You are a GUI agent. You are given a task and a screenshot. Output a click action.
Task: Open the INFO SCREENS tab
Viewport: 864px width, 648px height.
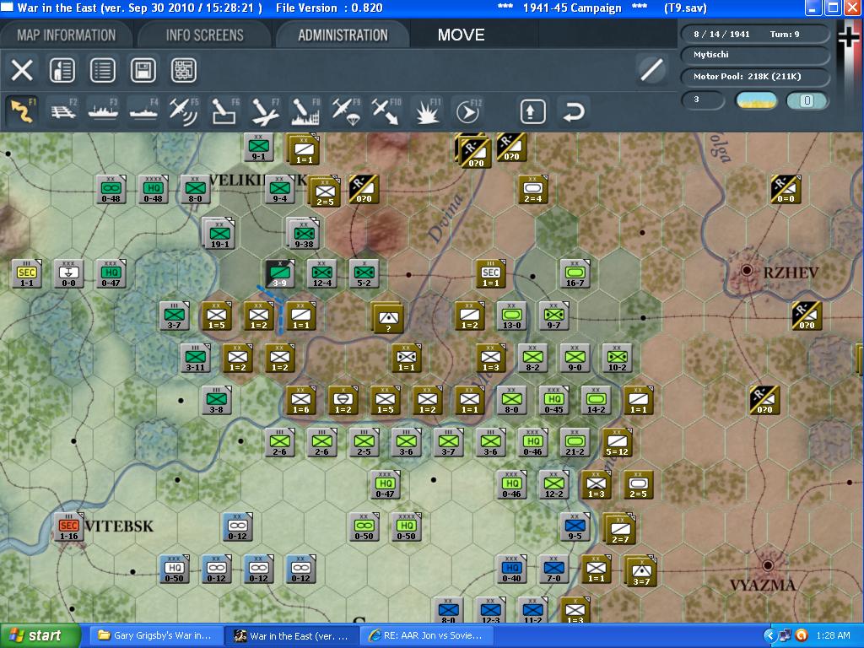pos(204,35)
